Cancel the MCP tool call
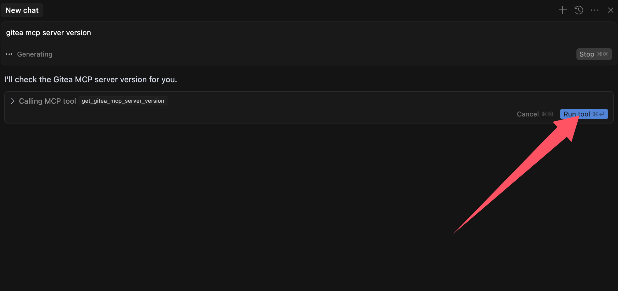Image resolution: width=618 pixels, height=291 pixels. pos(528,114)
